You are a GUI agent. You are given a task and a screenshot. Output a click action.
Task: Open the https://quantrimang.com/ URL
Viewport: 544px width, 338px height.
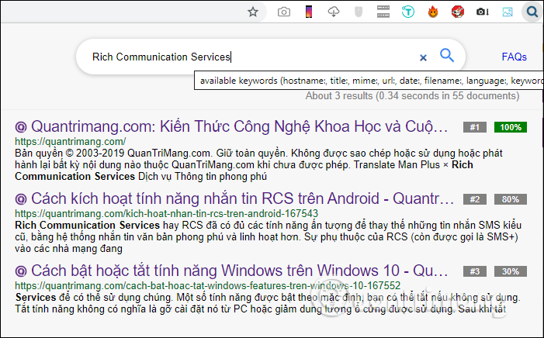click(71, 141)
